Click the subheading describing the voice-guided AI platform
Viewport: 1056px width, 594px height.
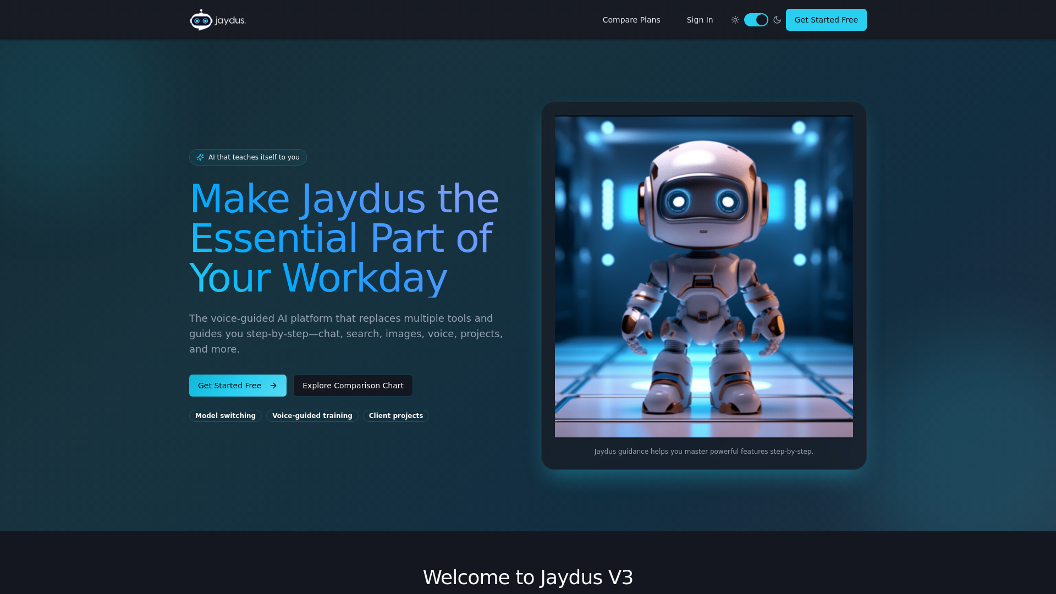pos(345,333)
